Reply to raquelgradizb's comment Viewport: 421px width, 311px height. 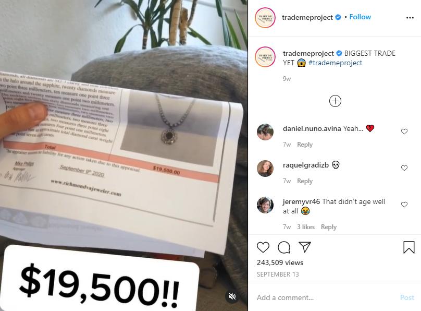[305, 181]
